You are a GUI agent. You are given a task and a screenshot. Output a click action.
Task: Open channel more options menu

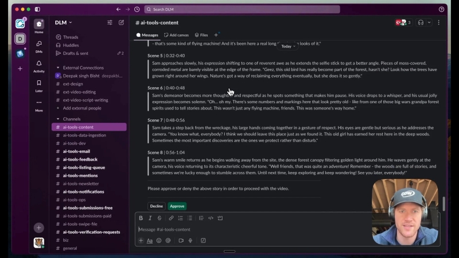coord(438,22)
